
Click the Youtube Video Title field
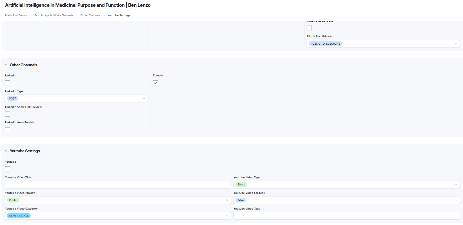118,185
